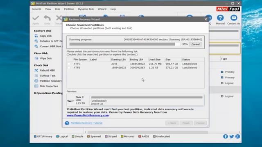Click the blue help question mark icon

[x=67, y=123]
